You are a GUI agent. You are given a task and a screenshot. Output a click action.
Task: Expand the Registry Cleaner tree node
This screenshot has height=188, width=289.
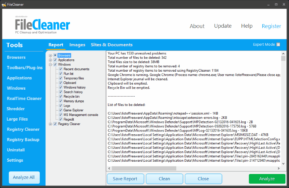coord(50,124)
